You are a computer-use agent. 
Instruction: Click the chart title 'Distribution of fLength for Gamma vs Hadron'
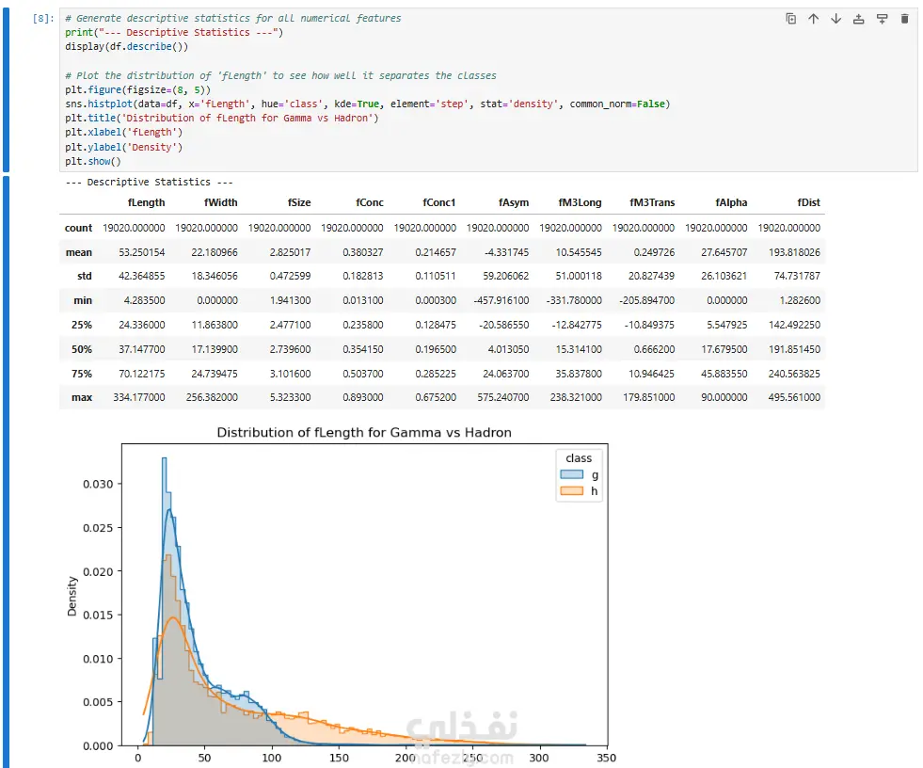click(x=364, y=432)
